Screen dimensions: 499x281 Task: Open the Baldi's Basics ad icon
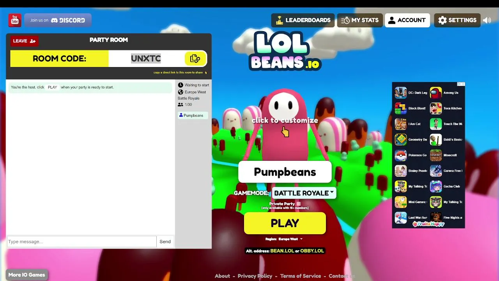pyautogui.click(x=436, y=140)
